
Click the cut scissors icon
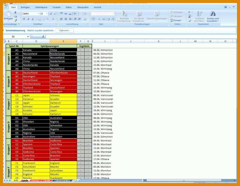tap(15, 12)
